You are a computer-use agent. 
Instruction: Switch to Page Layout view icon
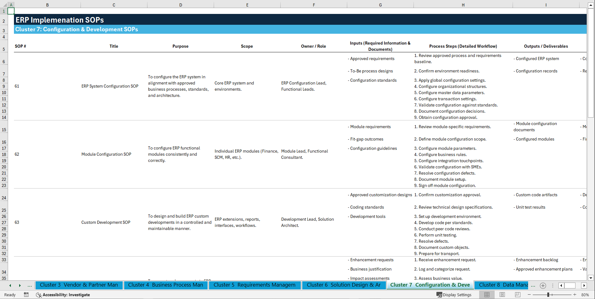pyautogui.click(x=502, y=295)
